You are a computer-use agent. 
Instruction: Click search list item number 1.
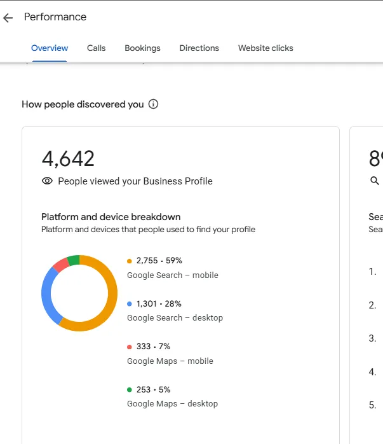click(x=373, y=272)
